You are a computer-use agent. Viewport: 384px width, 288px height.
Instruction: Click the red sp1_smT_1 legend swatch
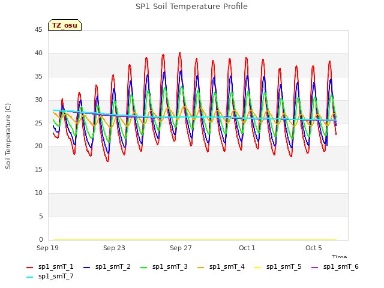[29, 268]
